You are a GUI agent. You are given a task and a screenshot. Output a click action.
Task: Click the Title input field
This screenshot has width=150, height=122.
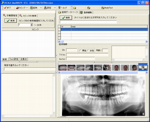pyautogui.click(x=87, y=55)
